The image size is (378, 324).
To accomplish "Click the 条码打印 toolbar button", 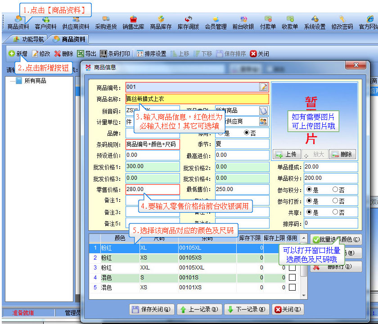I will point(115,54).
